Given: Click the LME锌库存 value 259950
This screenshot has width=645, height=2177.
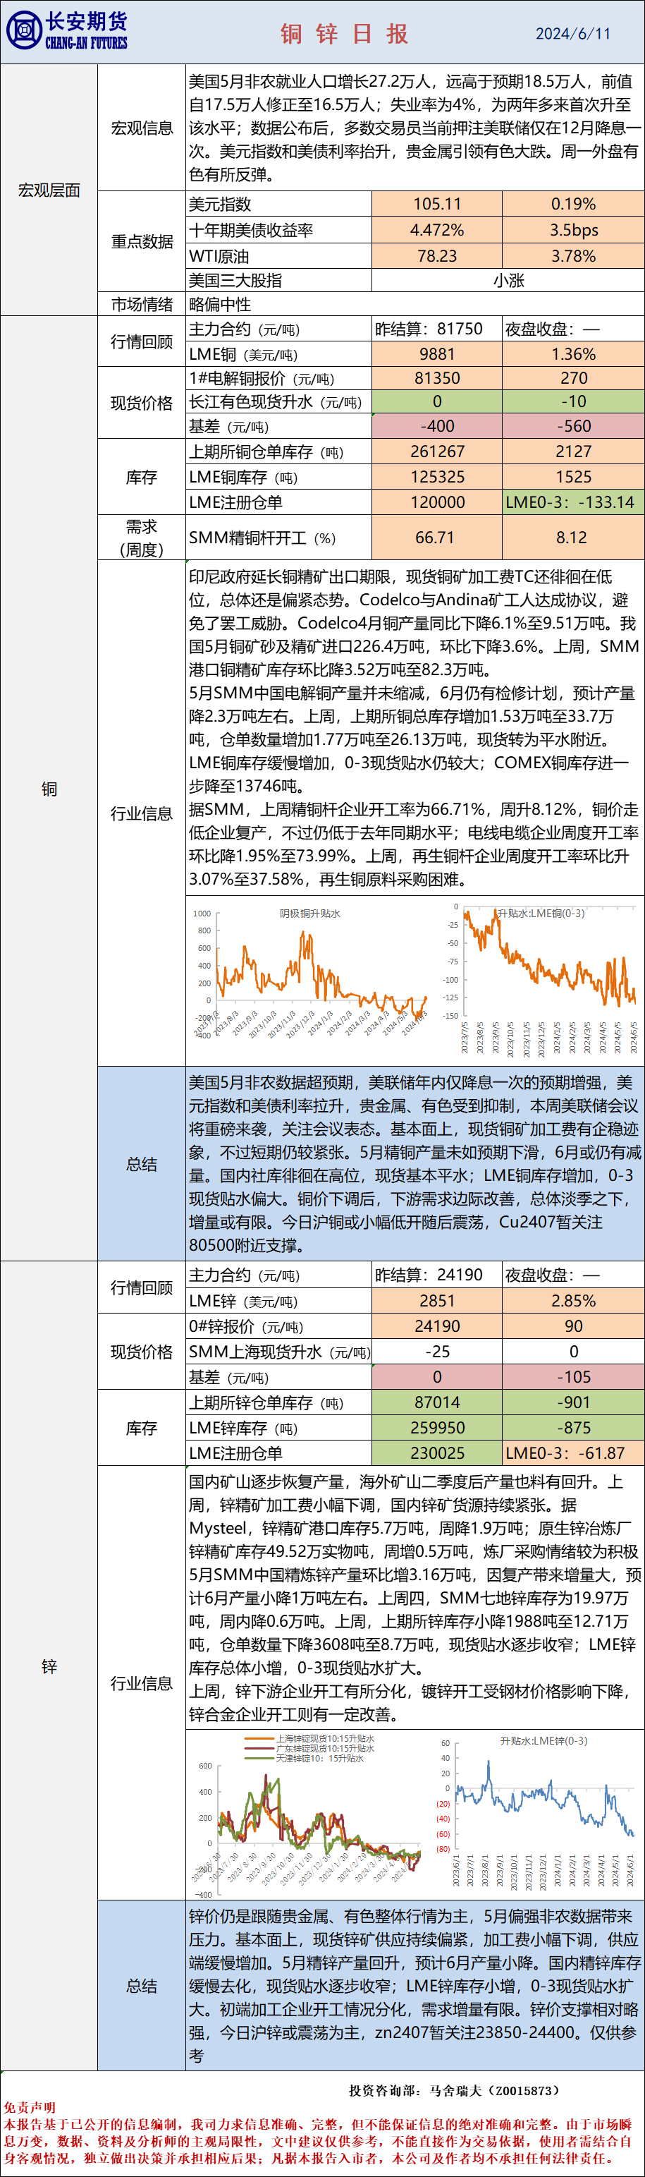Looking at the screenshot, I should [437, 1427].
